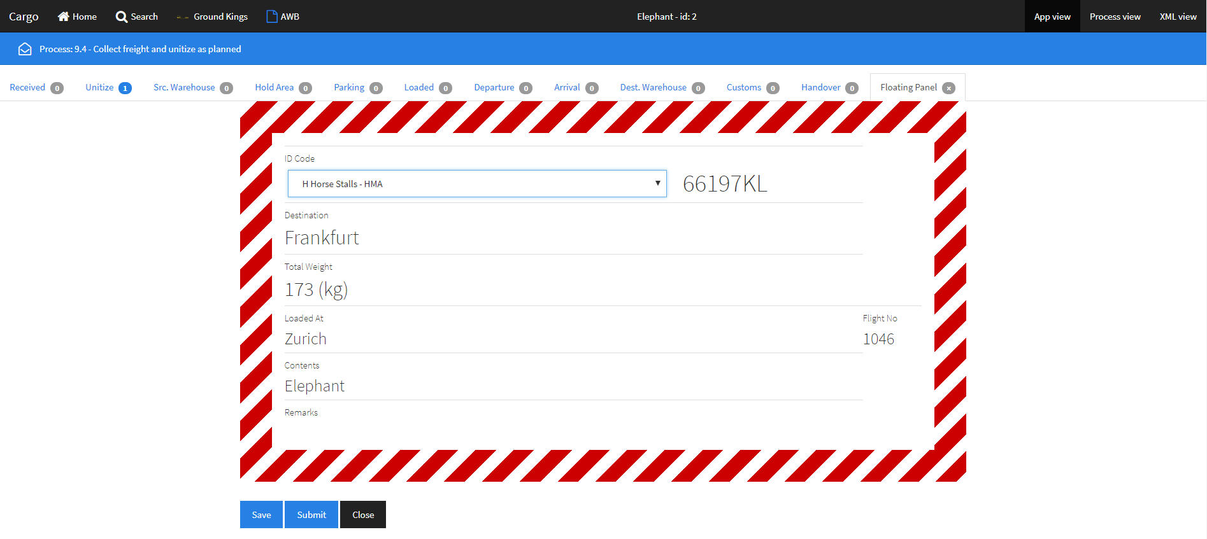Viewport: 1207px width, 539px height.
Task: Click the Search magnifier icon
Action: point(121,17)
